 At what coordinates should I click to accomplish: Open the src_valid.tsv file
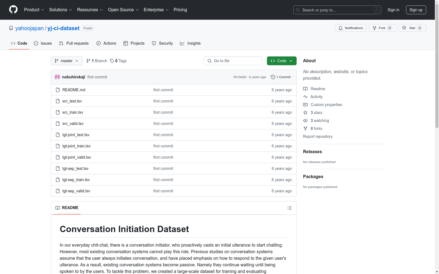pyautogui.click(x=73, y=124)
